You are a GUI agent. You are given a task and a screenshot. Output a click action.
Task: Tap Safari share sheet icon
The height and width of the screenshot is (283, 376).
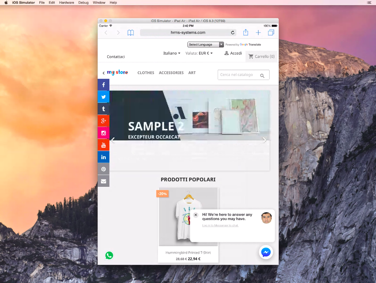[246, 32]
